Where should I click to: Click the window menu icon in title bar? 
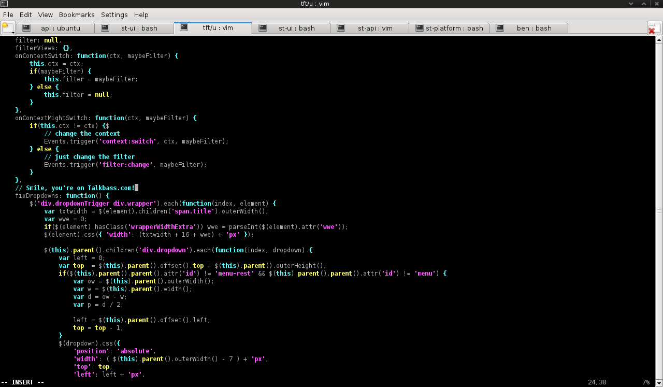click(x=4, y=4)
